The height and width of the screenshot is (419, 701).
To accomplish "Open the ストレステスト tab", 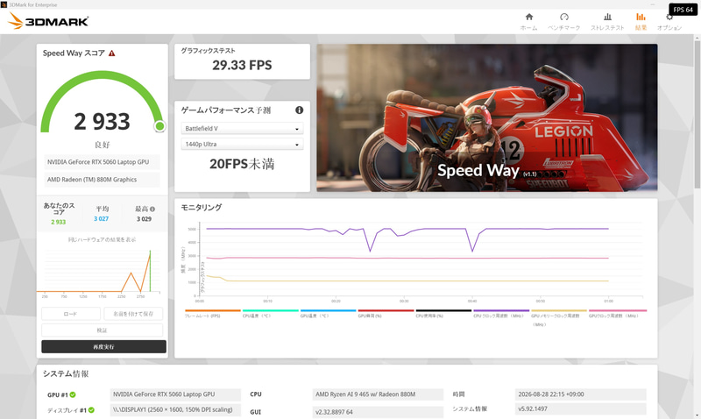I will (x=607, y=21).
